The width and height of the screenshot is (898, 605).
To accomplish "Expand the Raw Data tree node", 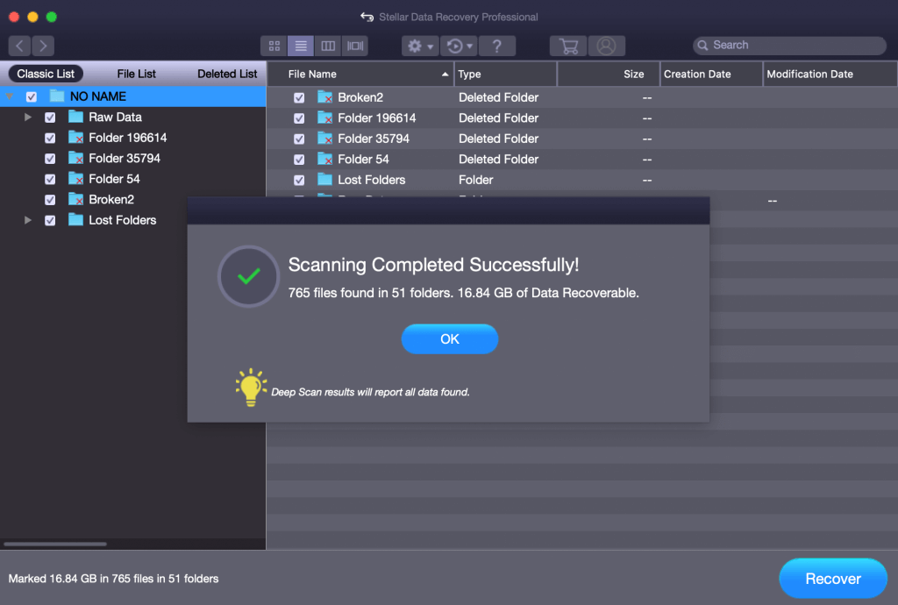I will pos(28,117).
